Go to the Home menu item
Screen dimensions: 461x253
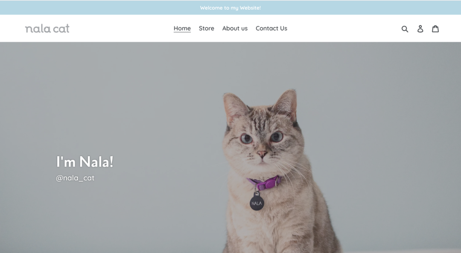pos(182,28)
